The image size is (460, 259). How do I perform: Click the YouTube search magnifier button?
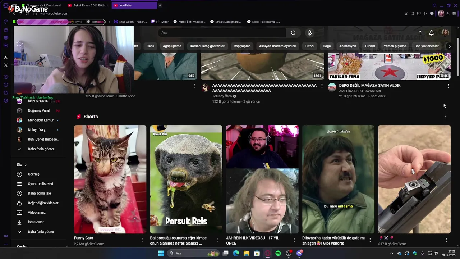[293, 33]
